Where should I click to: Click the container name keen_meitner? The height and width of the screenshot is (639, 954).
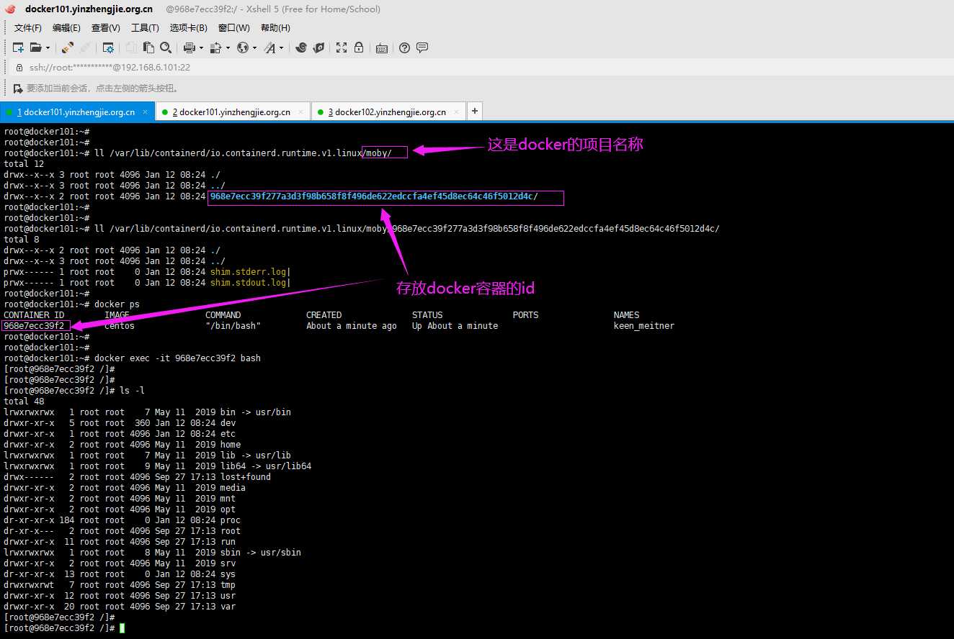[644, 326]
